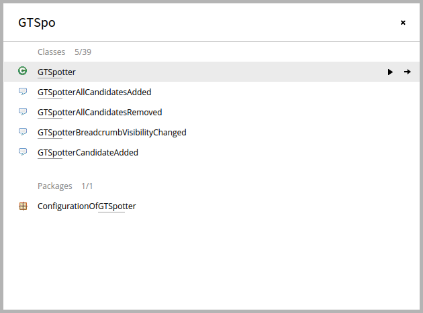Show all classes via the 5/39 count
This screenshot has width=423, height=313.
coord(83,52)
